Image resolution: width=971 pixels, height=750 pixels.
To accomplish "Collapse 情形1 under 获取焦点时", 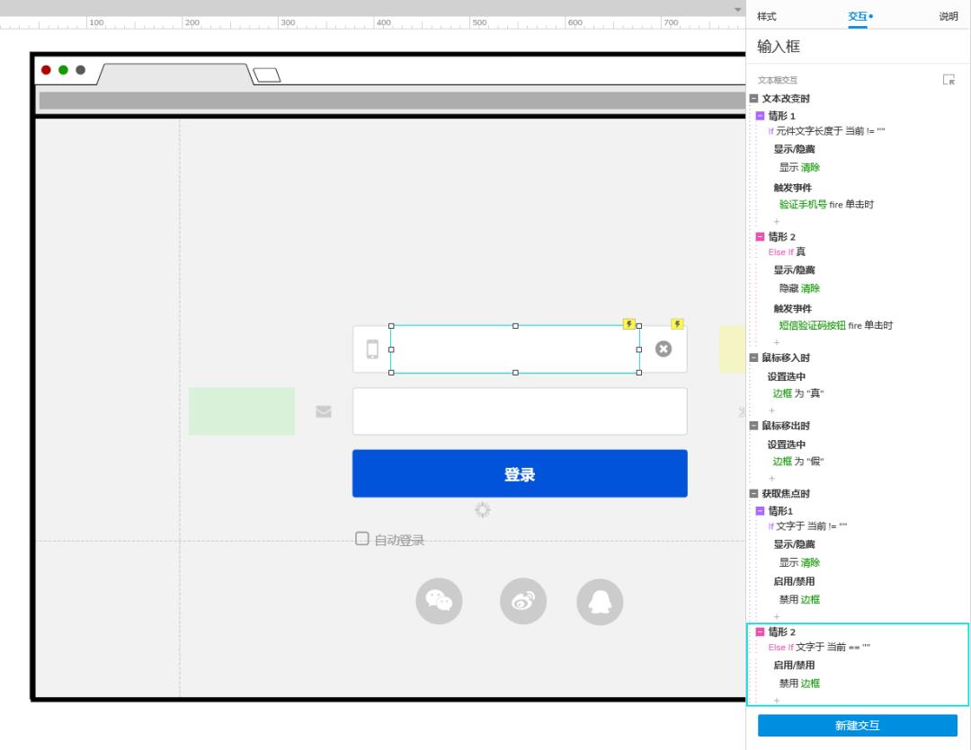I will point(760,510).
